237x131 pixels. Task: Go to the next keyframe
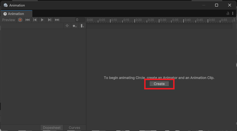50,20
